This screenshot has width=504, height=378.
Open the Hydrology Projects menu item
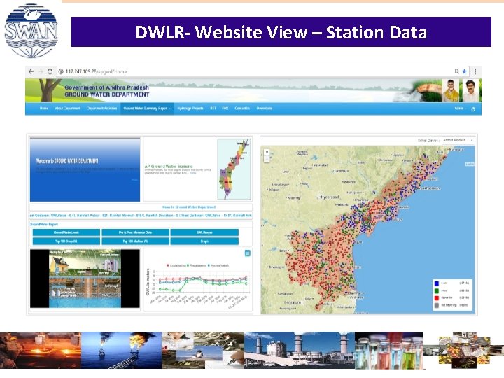pyautogui.click(x=190, y=108)
